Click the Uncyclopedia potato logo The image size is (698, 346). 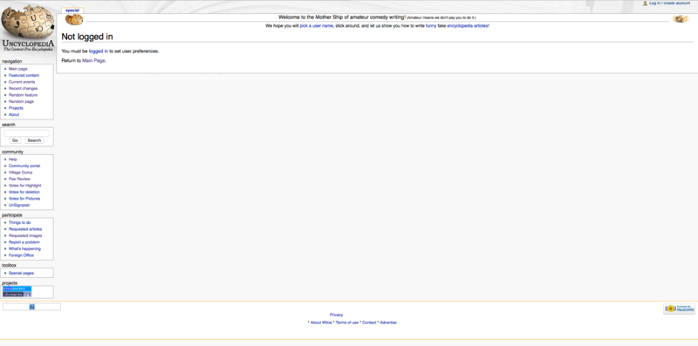click(28, 29)
